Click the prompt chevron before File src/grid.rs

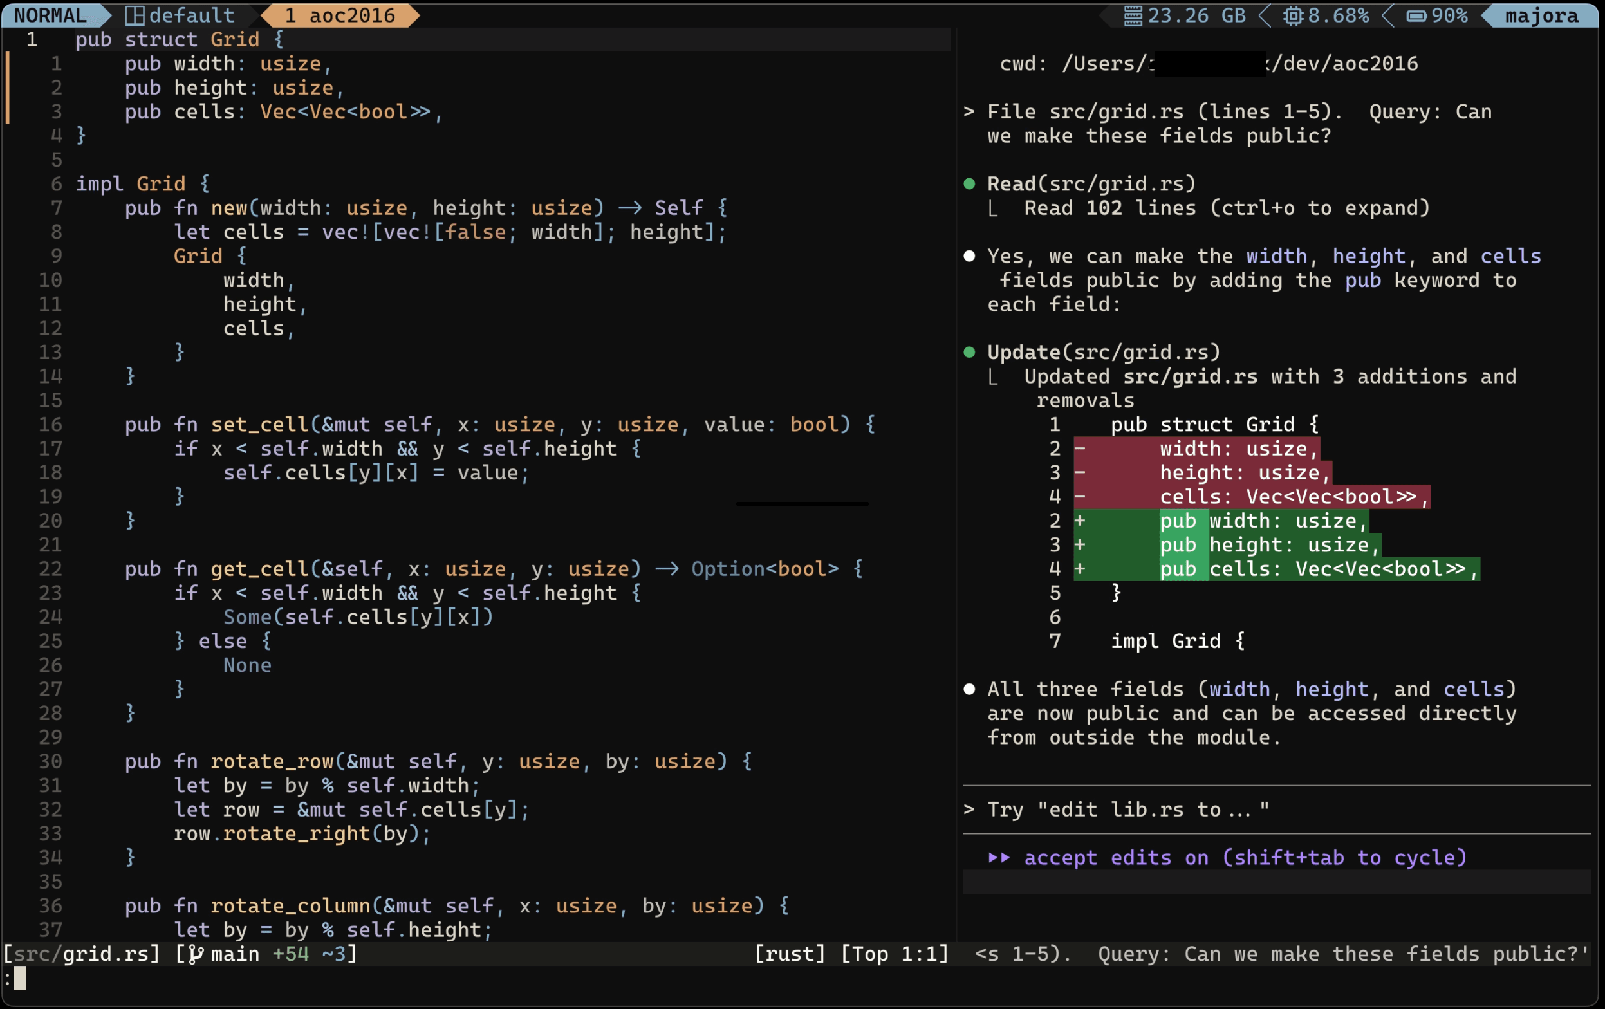(x=969, y=112)
